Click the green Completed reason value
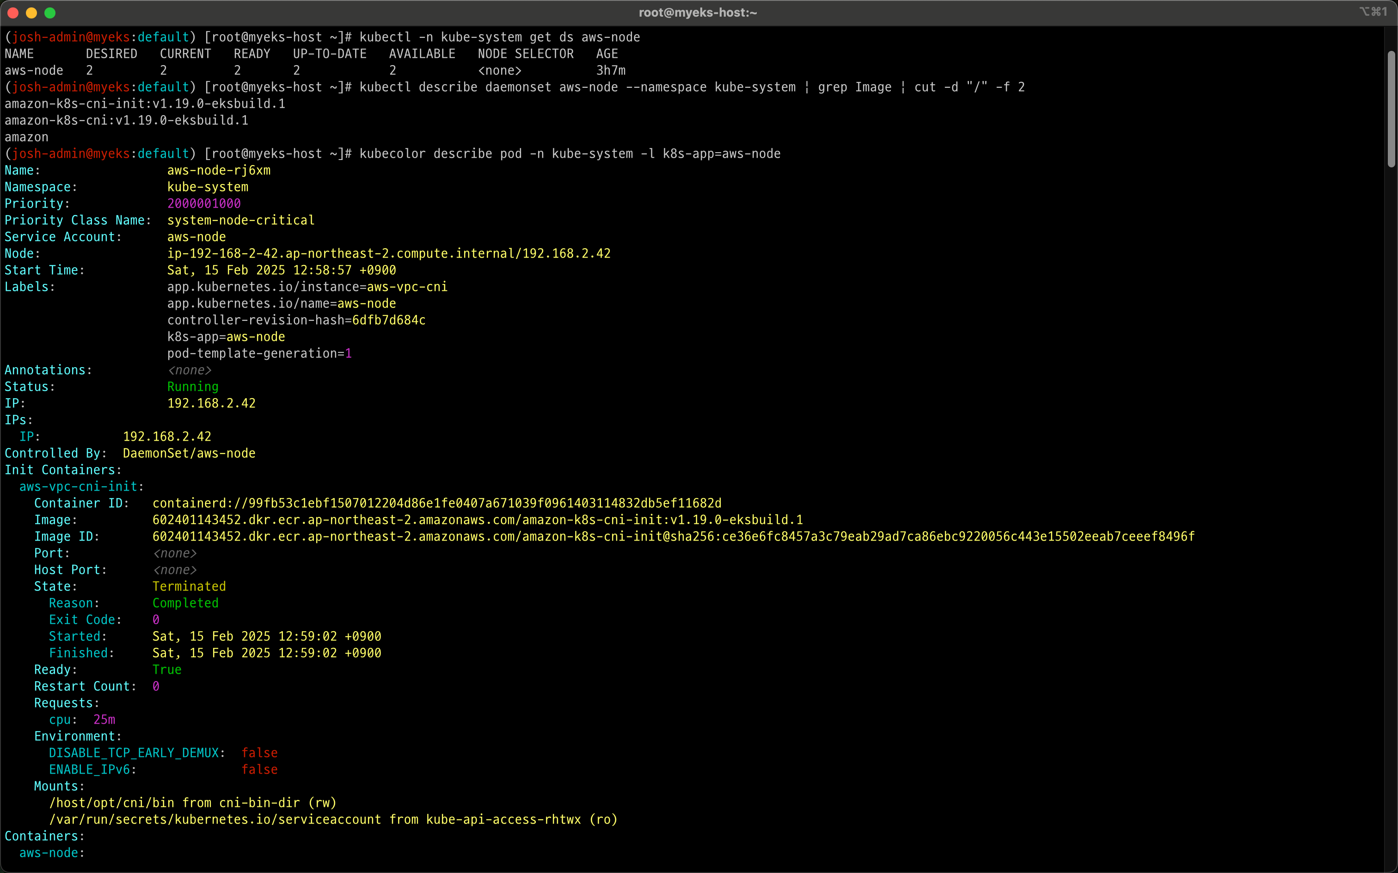1398x873 pixels. tap(185, 603)
